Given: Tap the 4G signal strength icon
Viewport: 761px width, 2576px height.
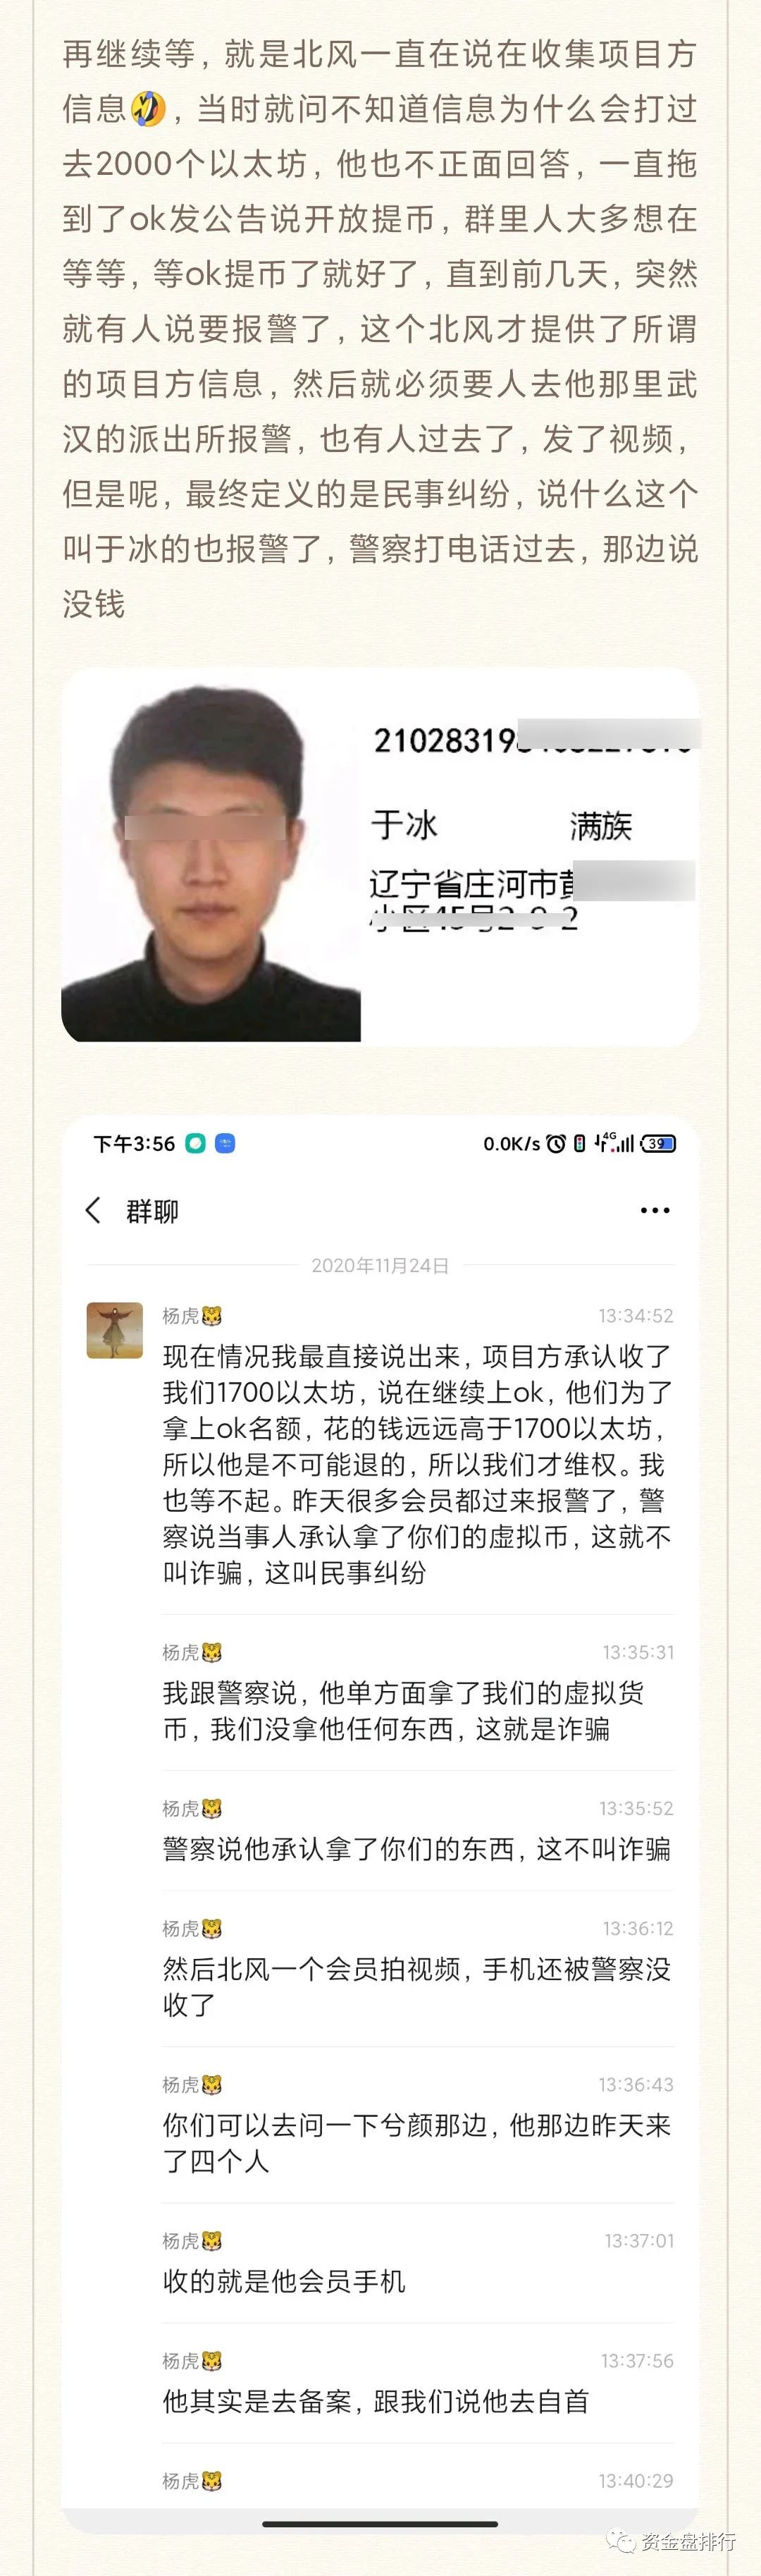Looking at the screenshot, I should pos(615,1142).
